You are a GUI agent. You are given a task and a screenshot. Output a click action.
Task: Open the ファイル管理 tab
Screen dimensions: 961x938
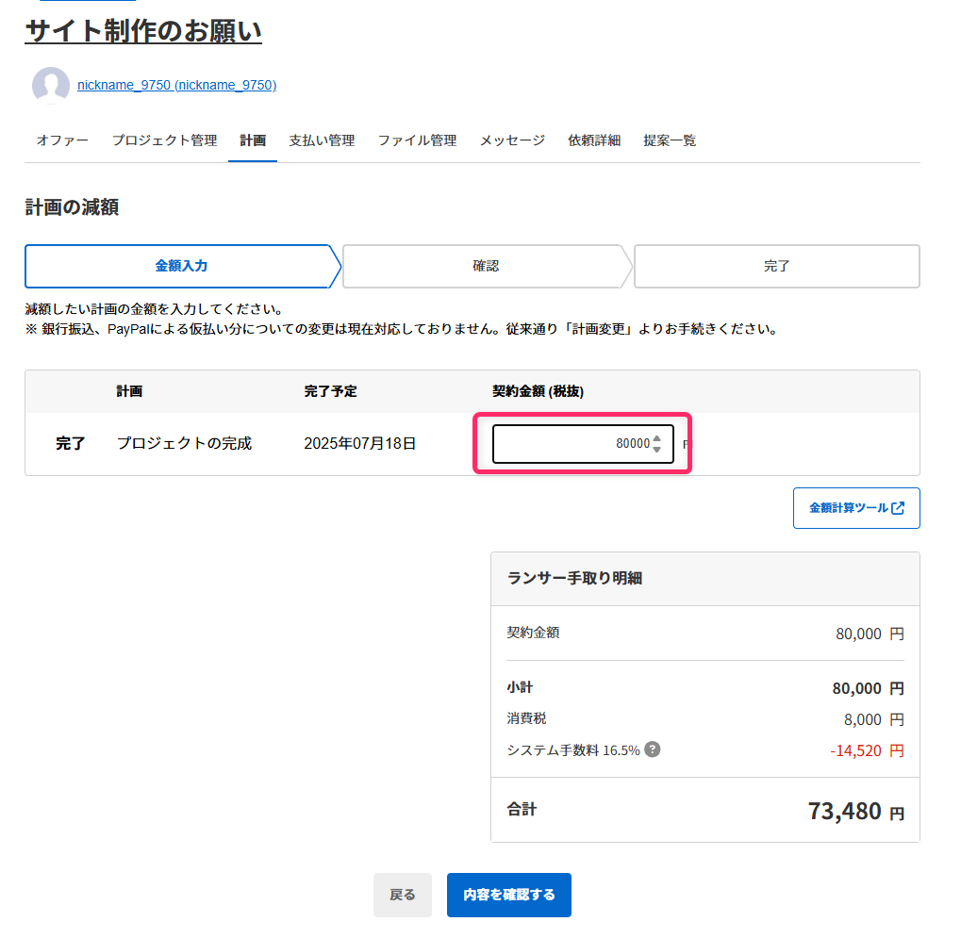click(x=417, y=140)
